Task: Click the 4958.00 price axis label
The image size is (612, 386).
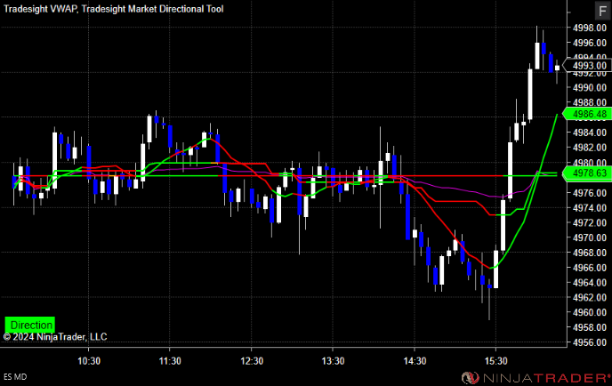Action: (x=590, y=327)
